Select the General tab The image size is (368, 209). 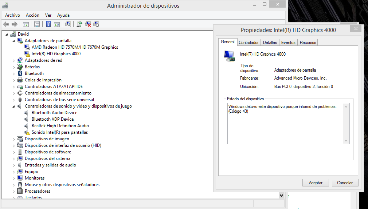[227, 42]
